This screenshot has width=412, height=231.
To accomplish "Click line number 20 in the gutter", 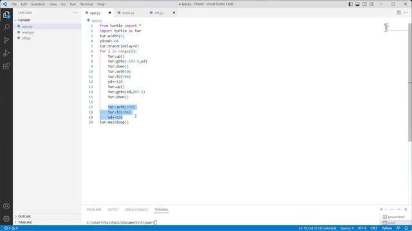I will (x=91, y=123).
